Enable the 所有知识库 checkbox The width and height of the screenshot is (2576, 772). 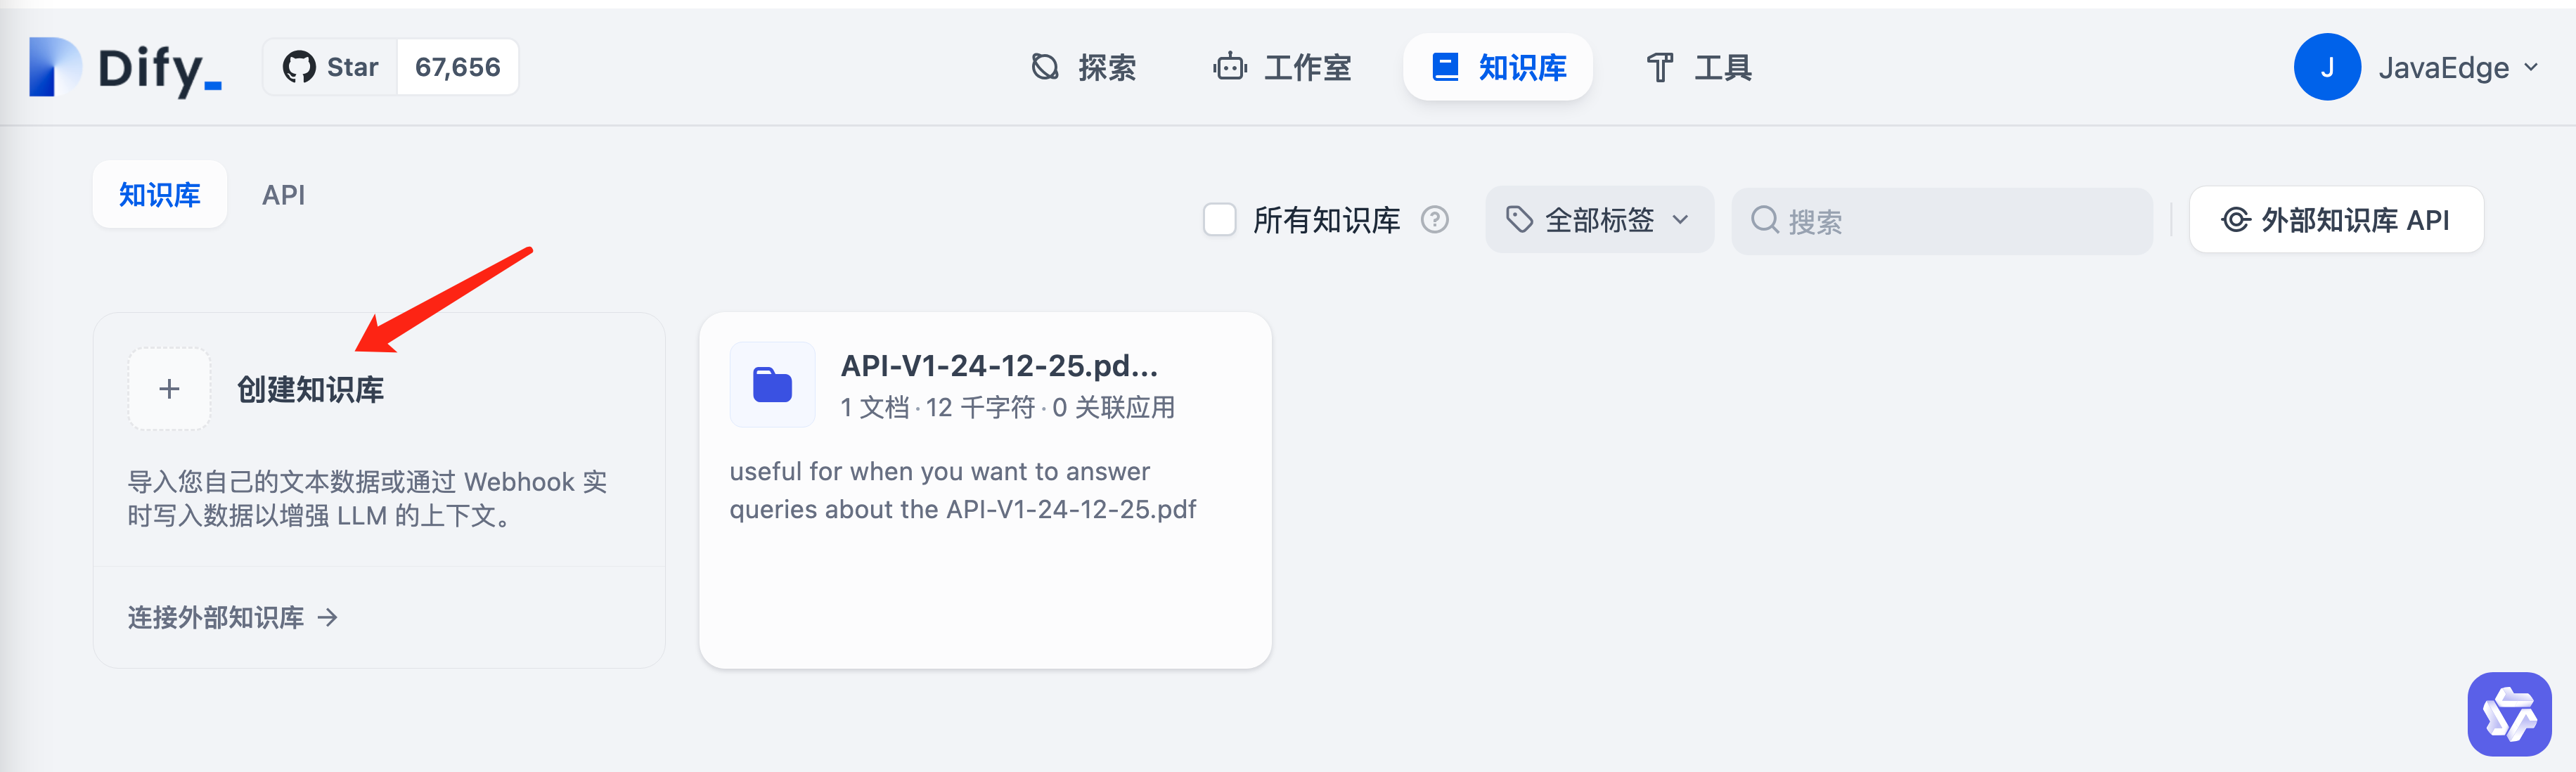click(x=1219, y=220)
